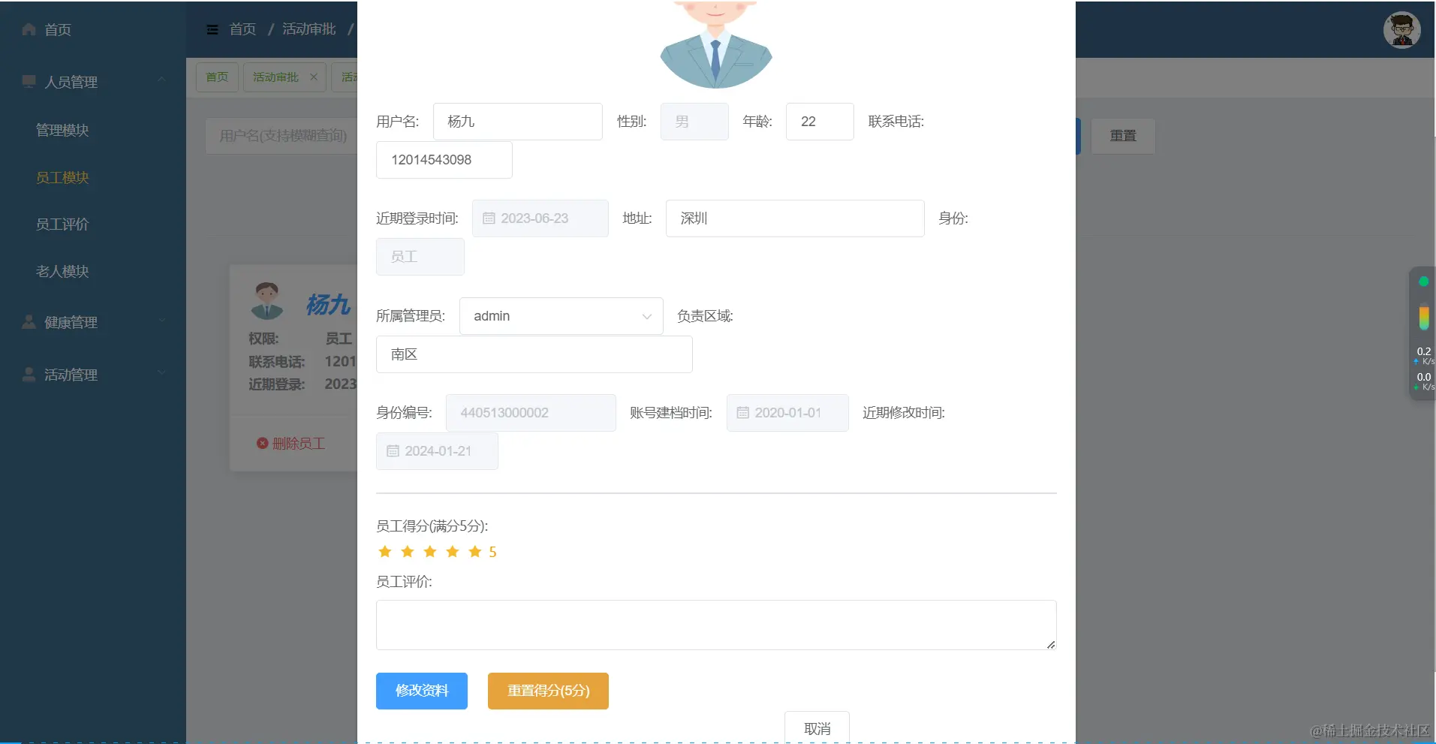Viewport: 1436px width, 744px height.
Task: Click 活动审批 breadcrumb link
Action: coord(309,29)
